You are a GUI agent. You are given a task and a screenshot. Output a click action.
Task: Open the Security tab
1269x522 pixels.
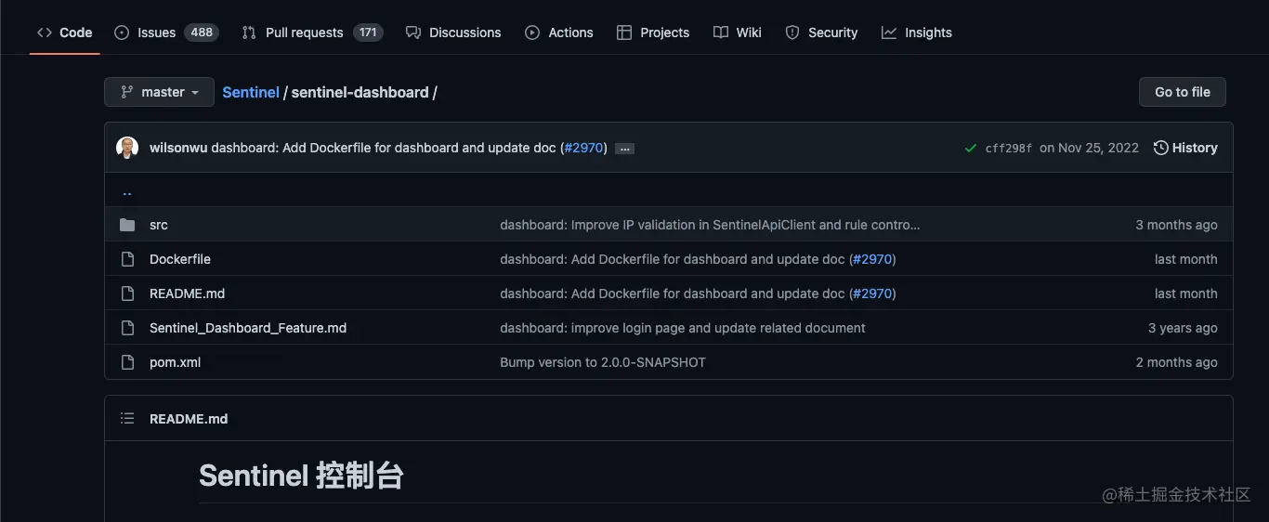pos(821,33)
